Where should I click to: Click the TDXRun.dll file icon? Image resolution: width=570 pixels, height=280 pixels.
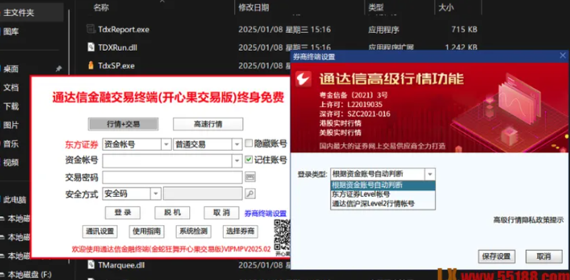[x=91, y=47]
